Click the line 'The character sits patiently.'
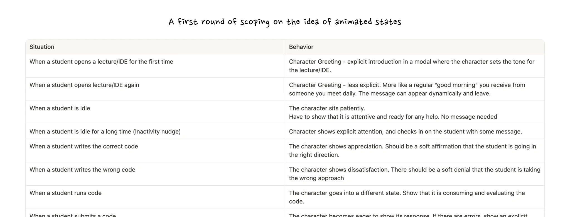The height and width of the screenshot is (217, 570). (327, 108)
